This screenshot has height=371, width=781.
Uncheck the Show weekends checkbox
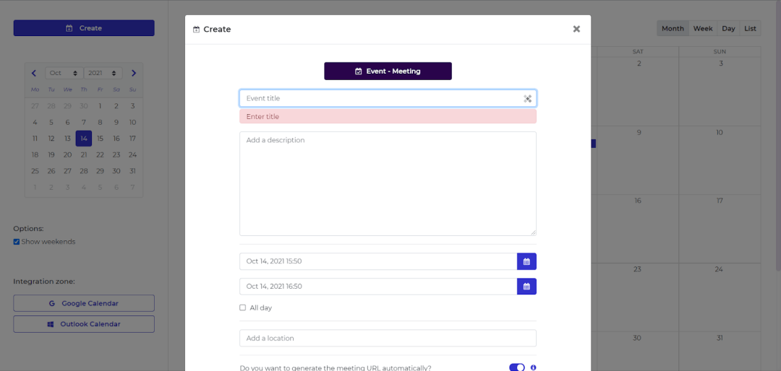(x=17, y=242)
